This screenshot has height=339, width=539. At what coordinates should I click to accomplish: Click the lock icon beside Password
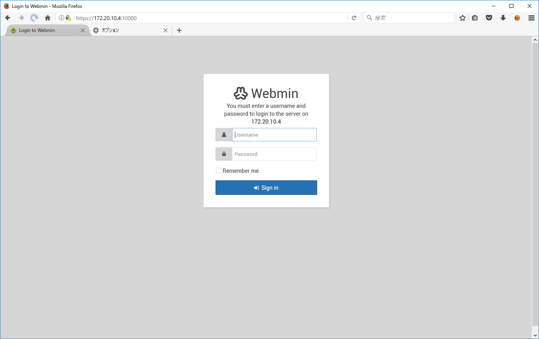point(224,154)
